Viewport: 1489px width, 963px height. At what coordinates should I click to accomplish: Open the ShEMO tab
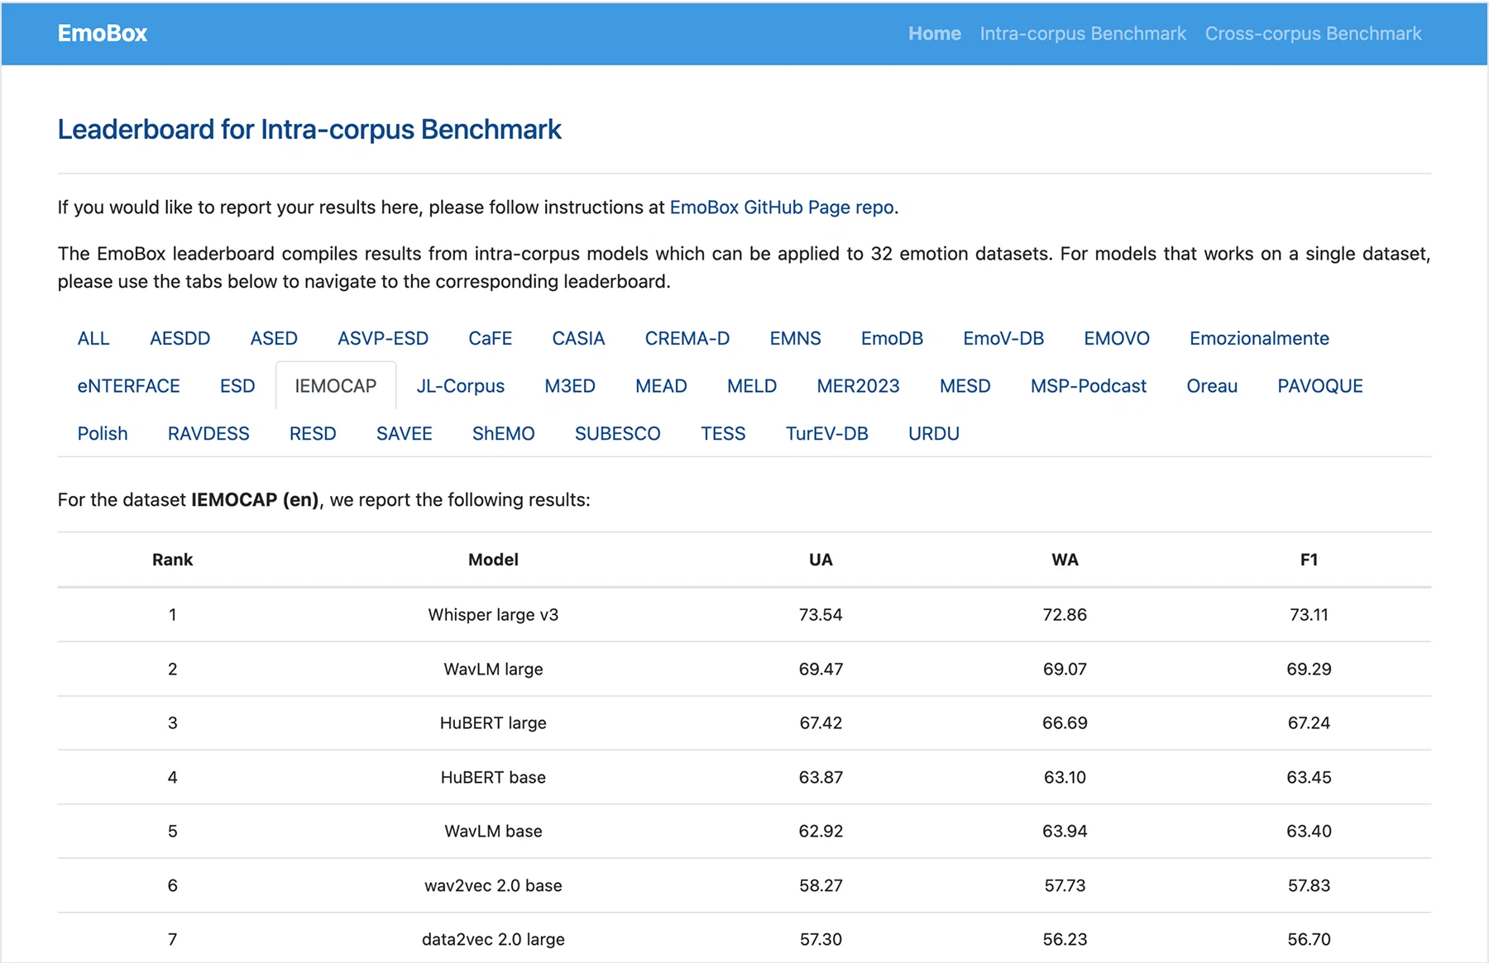(x=504, y=434)
